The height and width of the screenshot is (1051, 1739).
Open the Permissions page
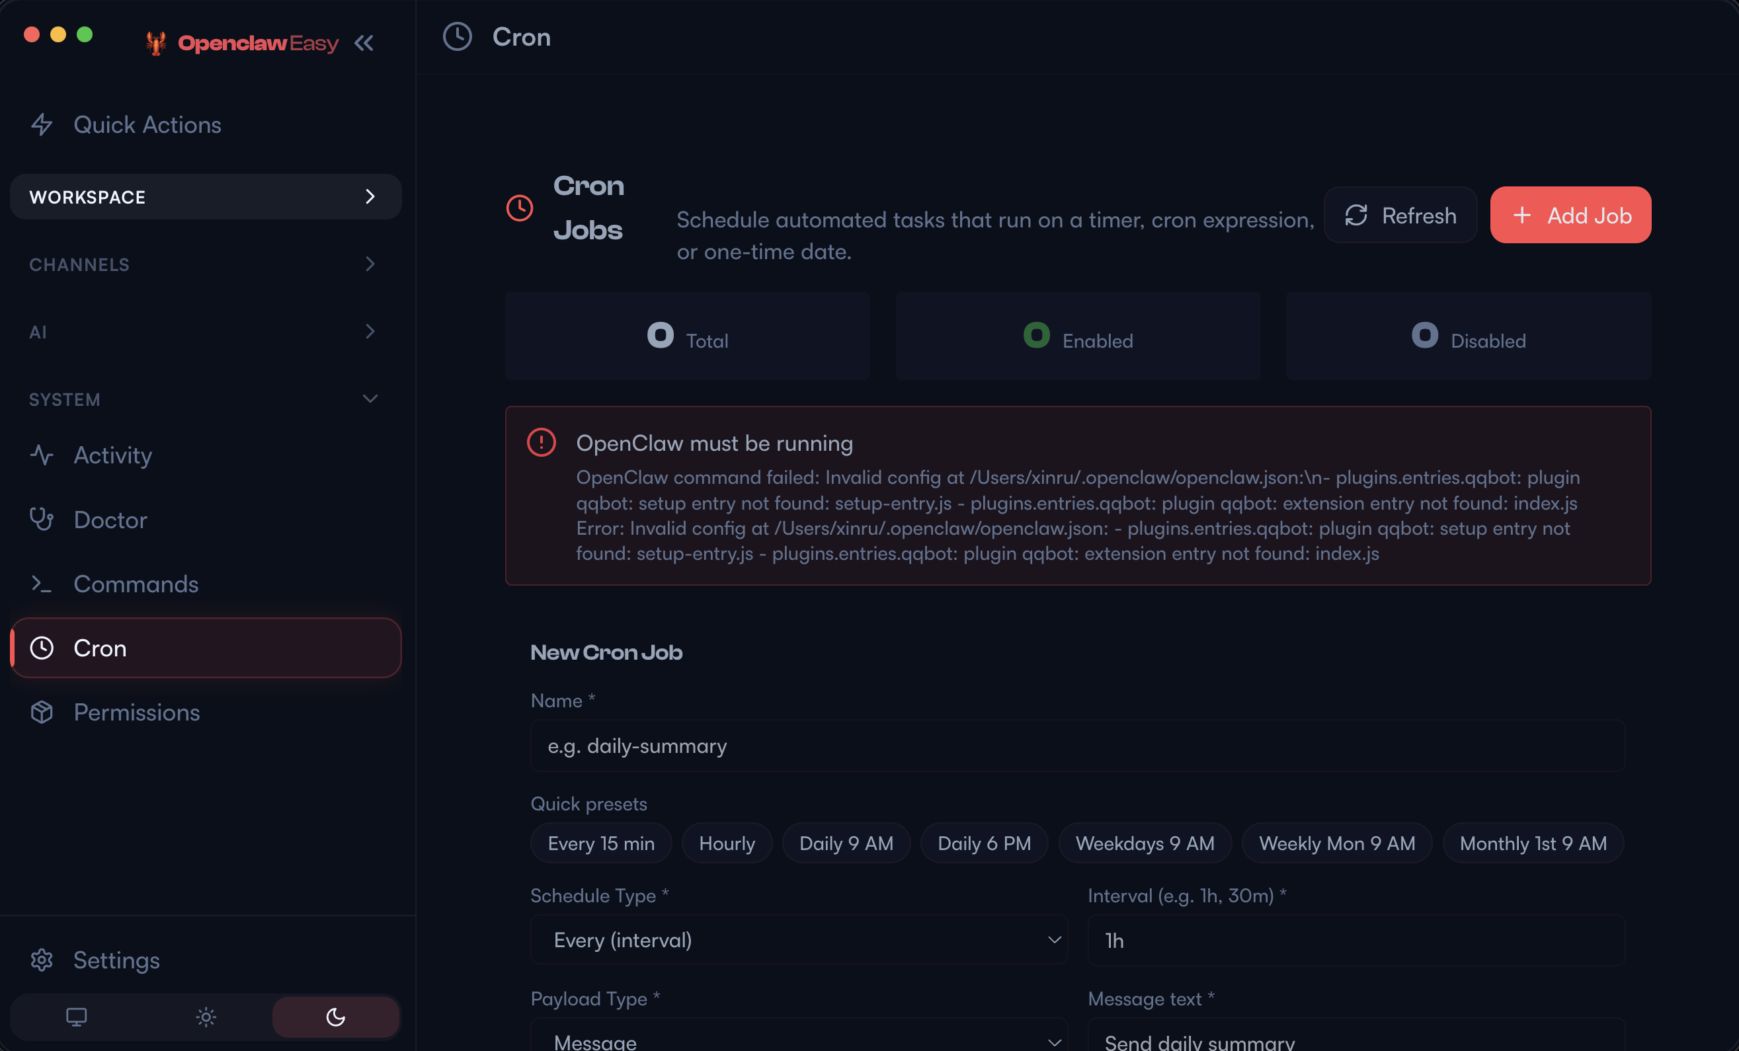pos(206,713)
